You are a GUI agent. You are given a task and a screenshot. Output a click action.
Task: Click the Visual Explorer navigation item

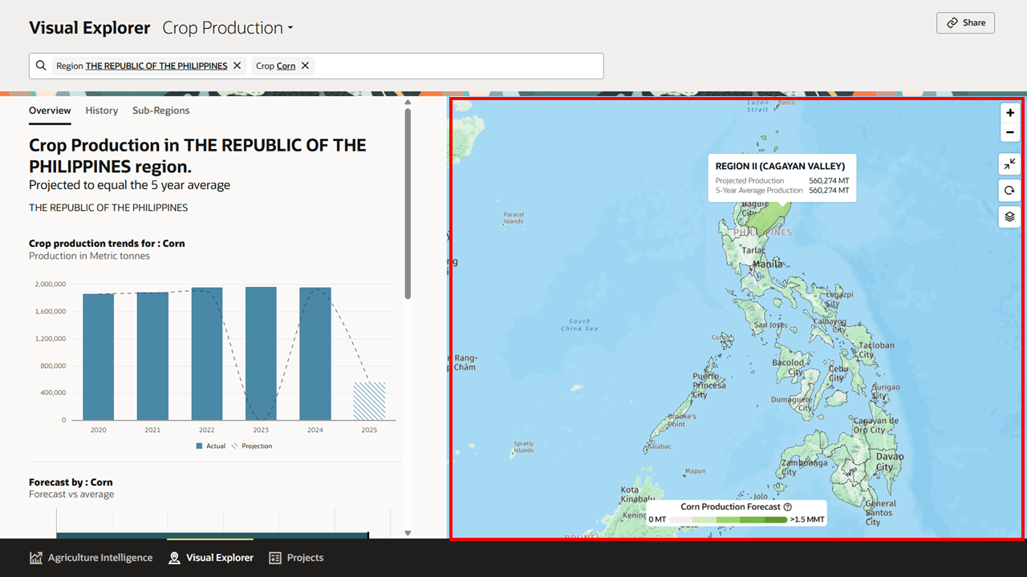tap(210, 557)
